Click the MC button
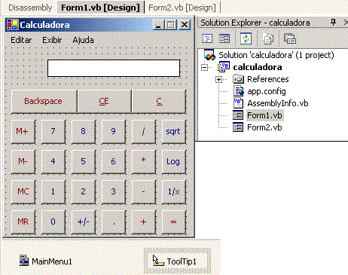 click(x=23, y=192)
